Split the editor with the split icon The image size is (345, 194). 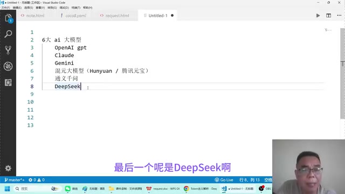(328, 16)
